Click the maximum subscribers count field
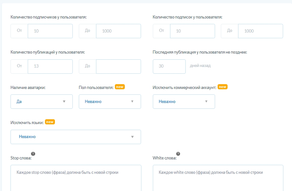 [118, 31]
